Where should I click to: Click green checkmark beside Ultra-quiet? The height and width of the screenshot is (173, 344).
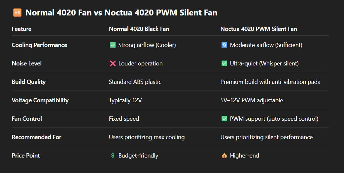pos(224,63)
